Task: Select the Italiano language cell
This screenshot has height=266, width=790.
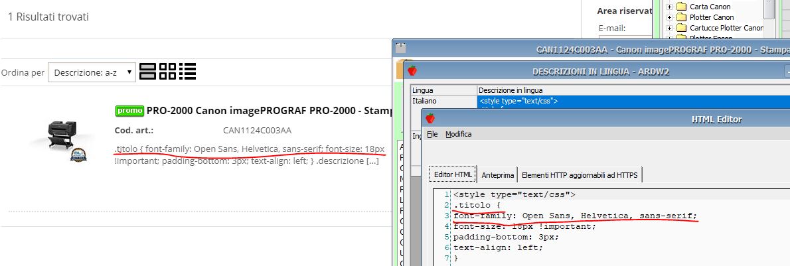Action: click(x=444, y=101)
